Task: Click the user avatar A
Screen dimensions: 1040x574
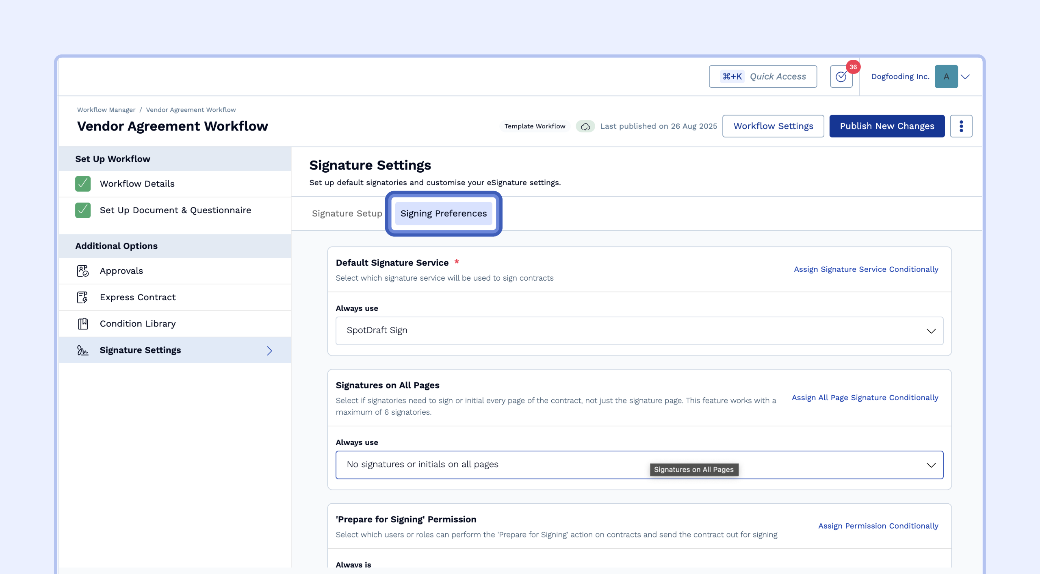Action: point(946,77)
